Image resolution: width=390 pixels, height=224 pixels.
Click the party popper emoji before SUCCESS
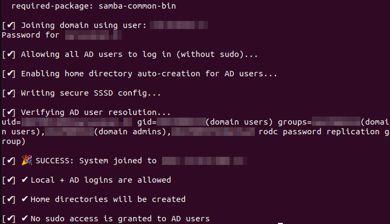pos(26,161)
